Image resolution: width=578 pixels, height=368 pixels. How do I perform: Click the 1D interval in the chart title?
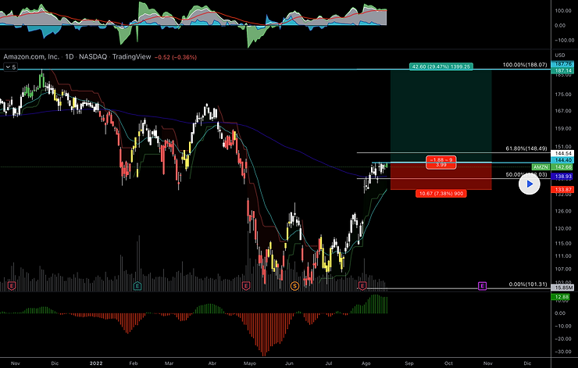(x=70, y=57)
